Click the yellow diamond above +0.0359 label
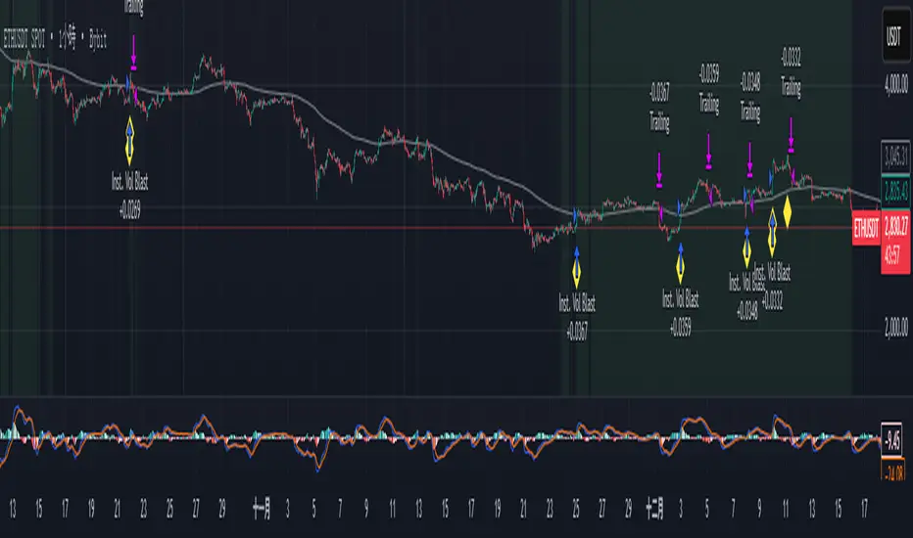Image resolution: width=913 pixels, height=538 pixels. tap(680, 265)
